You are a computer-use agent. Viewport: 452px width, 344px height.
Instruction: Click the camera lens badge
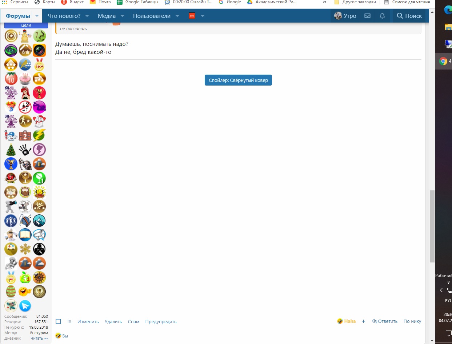[39, 50]
